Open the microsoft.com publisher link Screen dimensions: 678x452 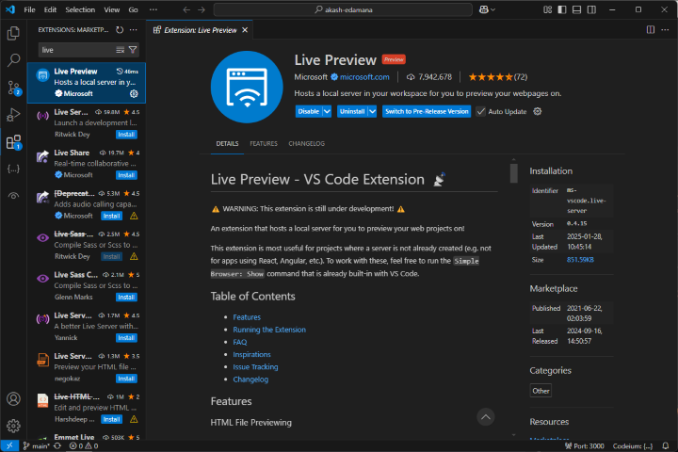[364, 77]
